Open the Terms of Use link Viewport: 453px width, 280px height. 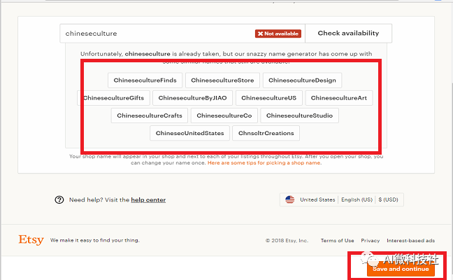pos(337,240)
